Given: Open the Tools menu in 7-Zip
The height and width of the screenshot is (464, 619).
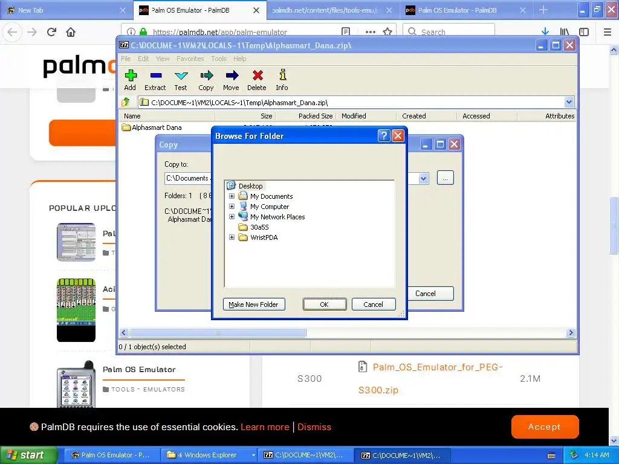Looking at the screenshot, I should 219,59.
